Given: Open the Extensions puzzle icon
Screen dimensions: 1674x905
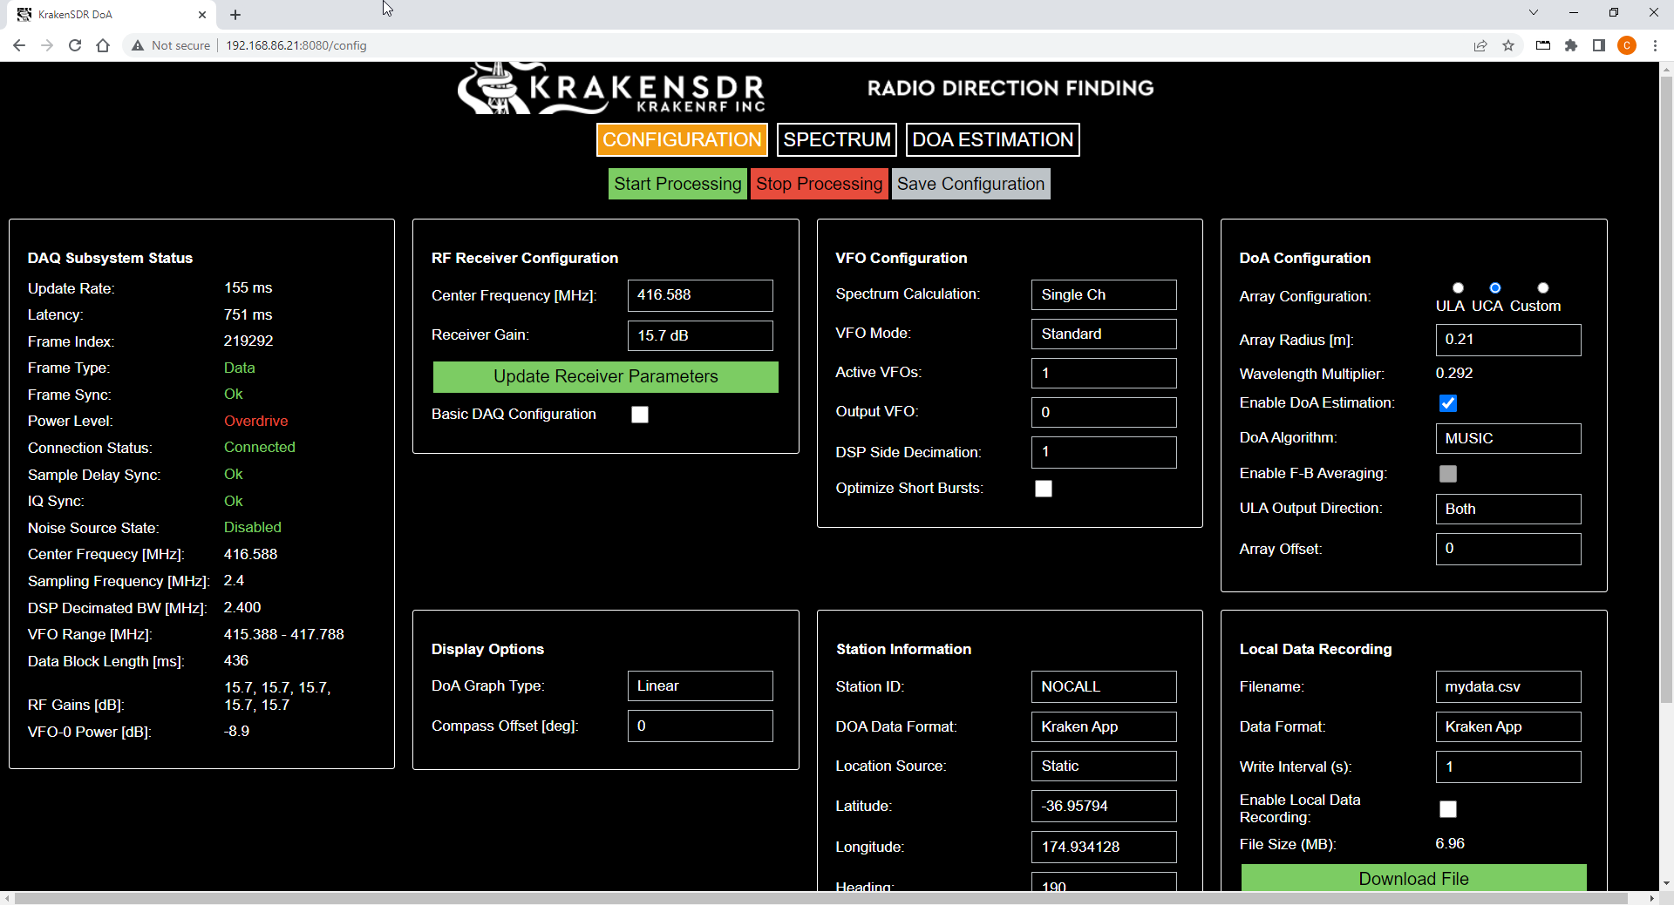Looking at the screenshot, I should coord(1571,45).
